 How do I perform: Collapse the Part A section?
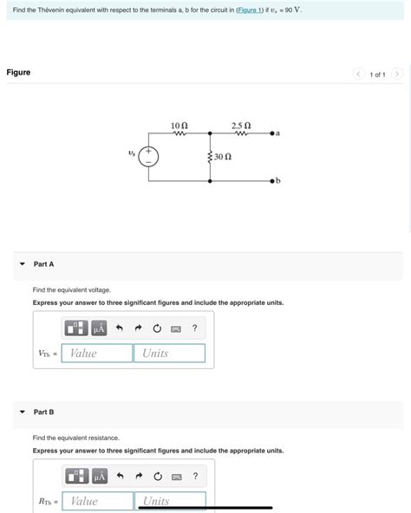[23, 263]
